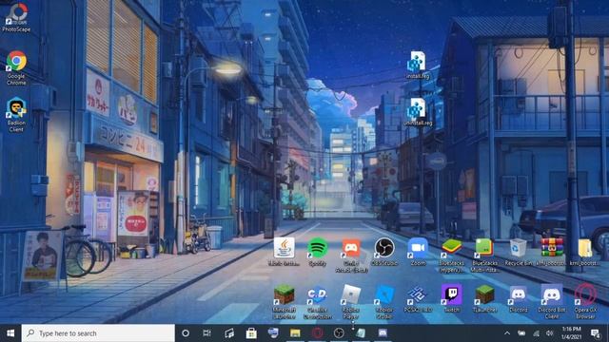Open network settings in system tray

(536, 333)
